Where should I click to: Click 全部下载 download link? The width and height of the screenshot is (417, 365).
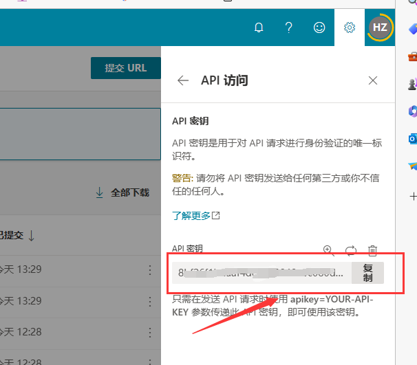(122, 192)
